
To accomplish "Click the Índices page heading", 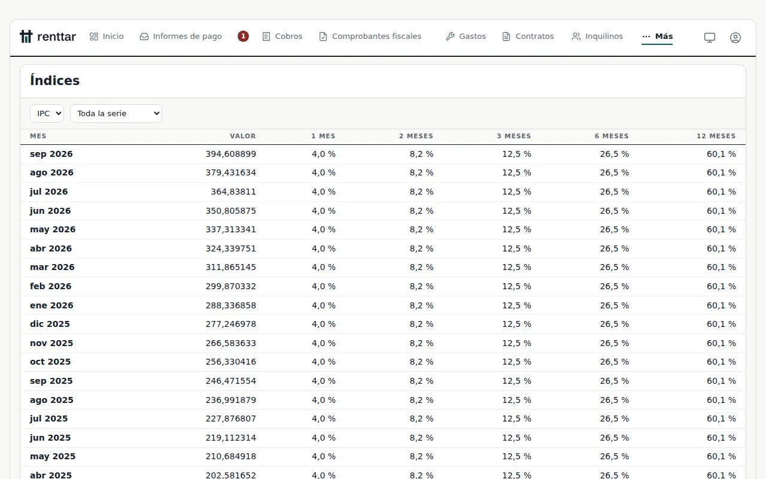I will 55,80.
